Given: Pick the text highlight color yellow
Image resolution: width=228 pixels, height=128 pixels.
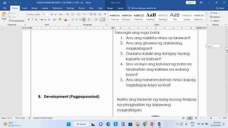Looking at the screenshot, I should pos(60,20).
